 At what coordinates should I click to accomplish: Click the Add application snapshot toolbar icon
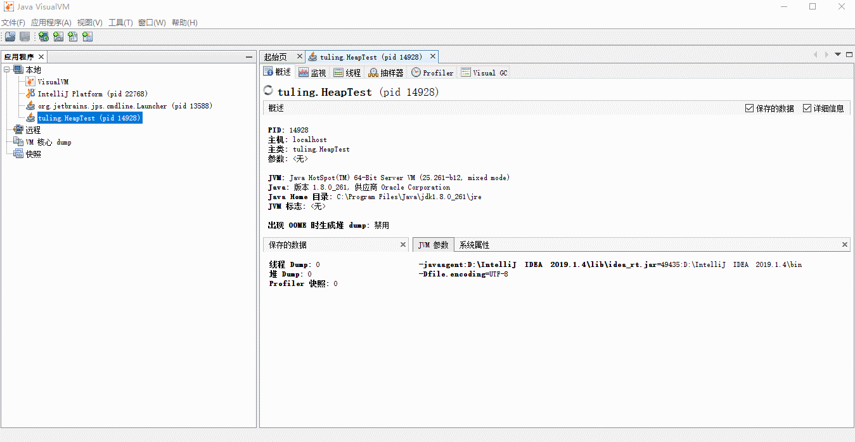pos(87,37)
